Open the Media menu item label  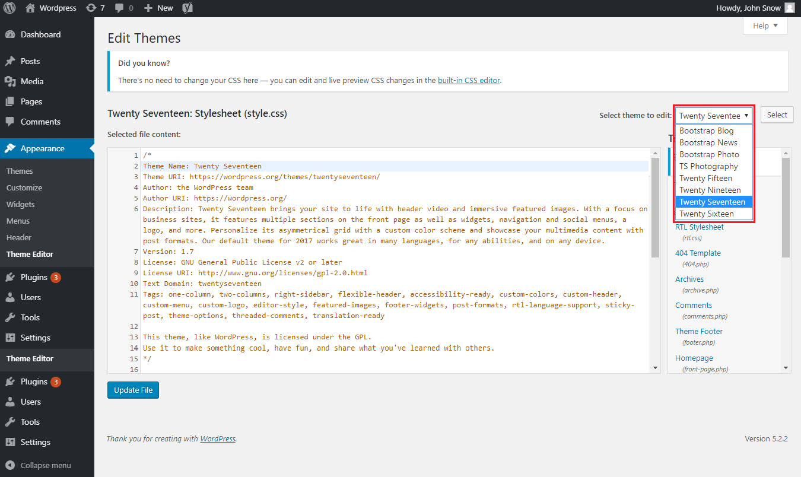pos(32,81)
